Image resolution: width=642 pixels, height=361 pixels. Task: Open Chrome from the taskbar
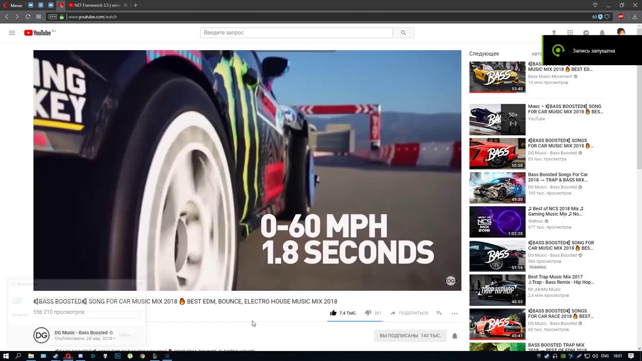click(x=142, y=356)
